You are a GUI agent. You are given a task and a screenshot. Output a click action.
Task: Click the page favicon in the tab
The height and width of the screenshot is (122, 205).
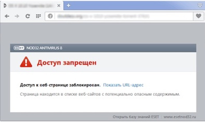pos(5,6)
